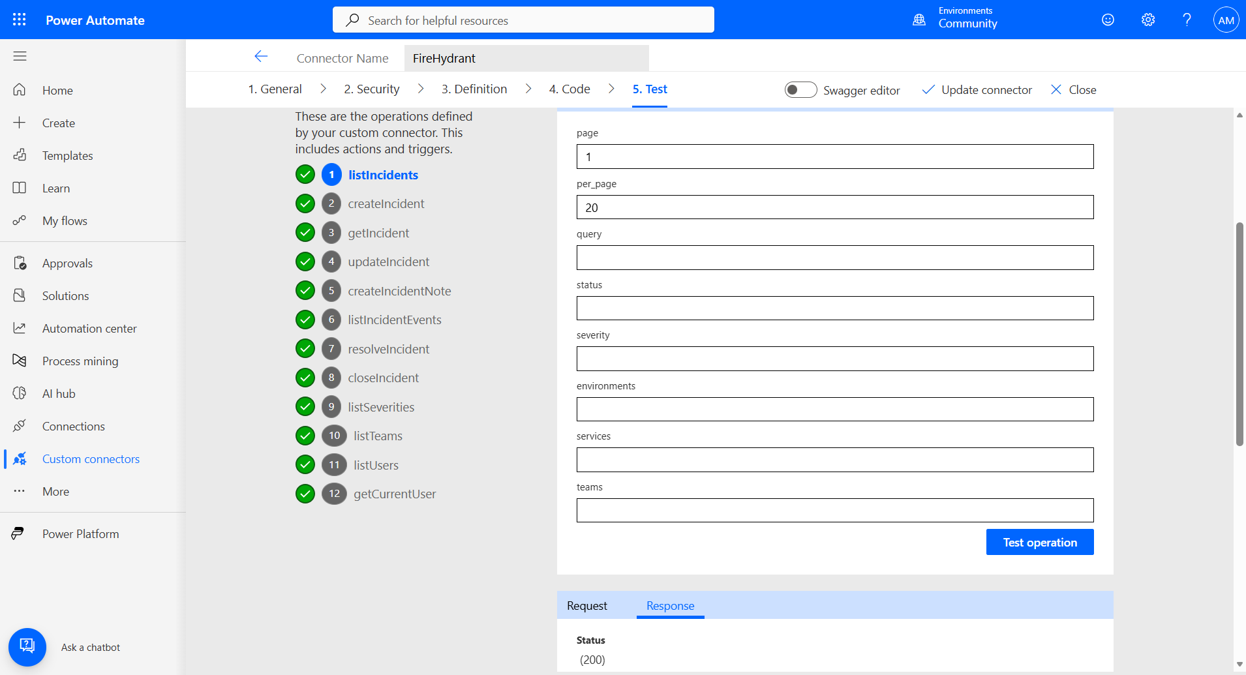Viewport: 1246px width, 675px height.
Task: Select the updateIncident operation
Action: click(x=388, y=262)
